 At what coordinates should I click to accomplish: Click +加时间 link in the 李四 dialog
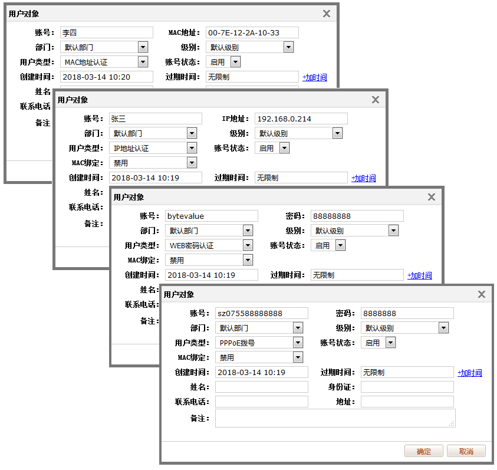(x=315, y=77)
